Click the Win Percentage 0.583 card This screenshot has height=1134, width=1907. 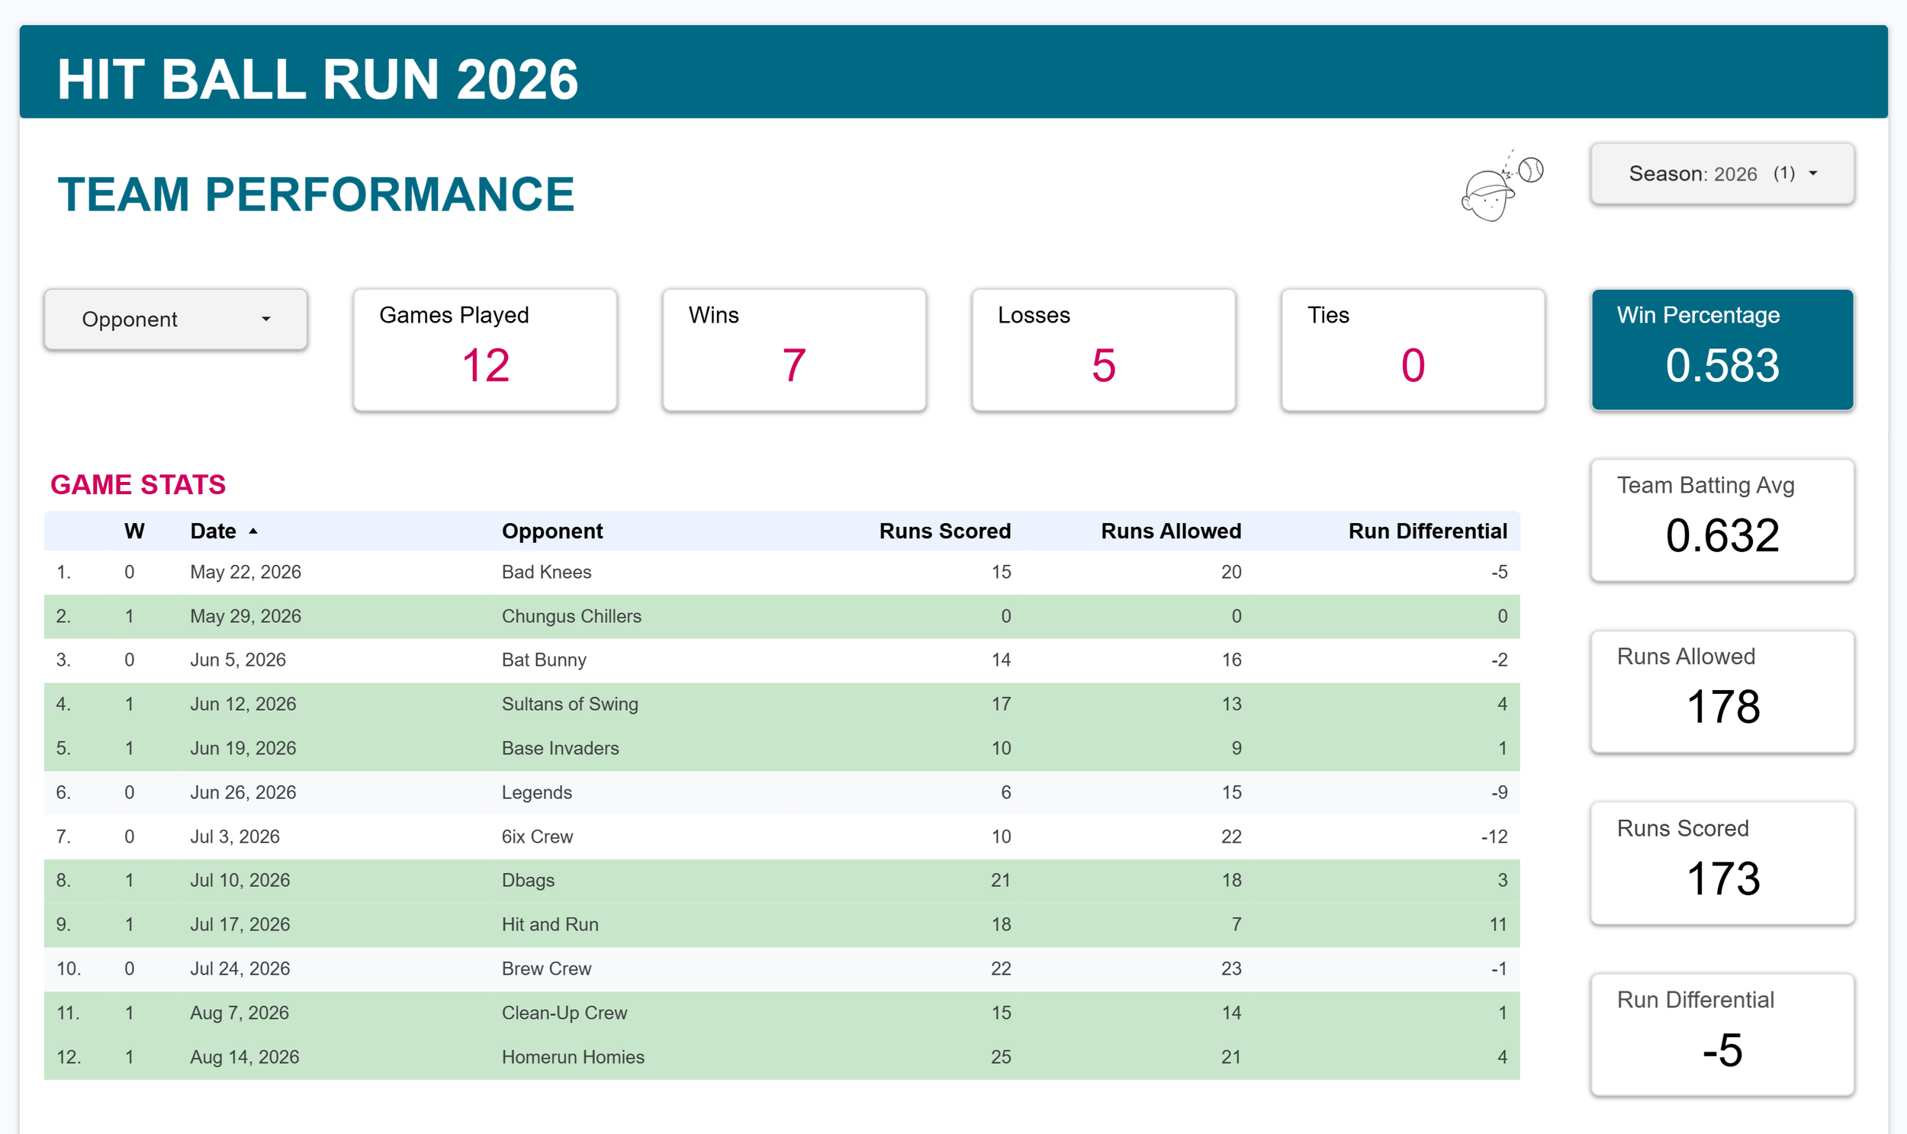point(1722,350)
